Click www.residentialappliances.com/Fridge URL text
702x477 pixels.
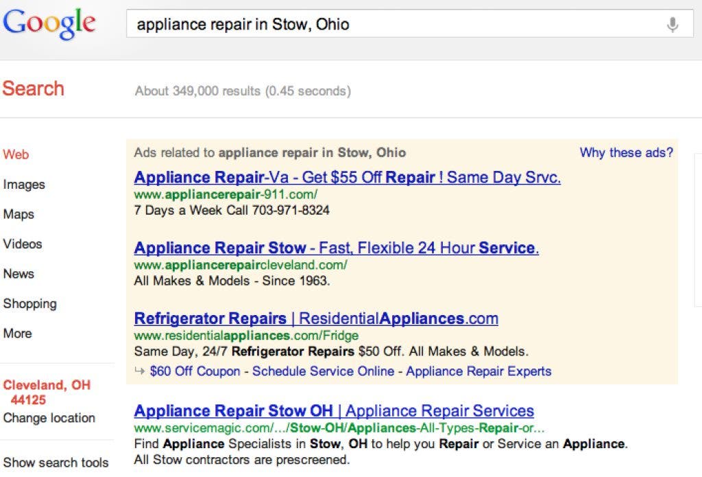246,336
